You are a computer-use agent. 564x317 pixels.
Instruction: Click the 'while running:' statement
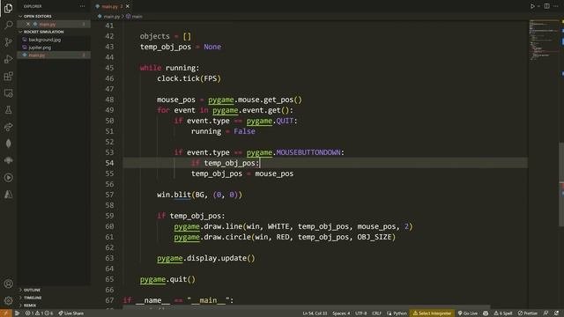(169, 68)
